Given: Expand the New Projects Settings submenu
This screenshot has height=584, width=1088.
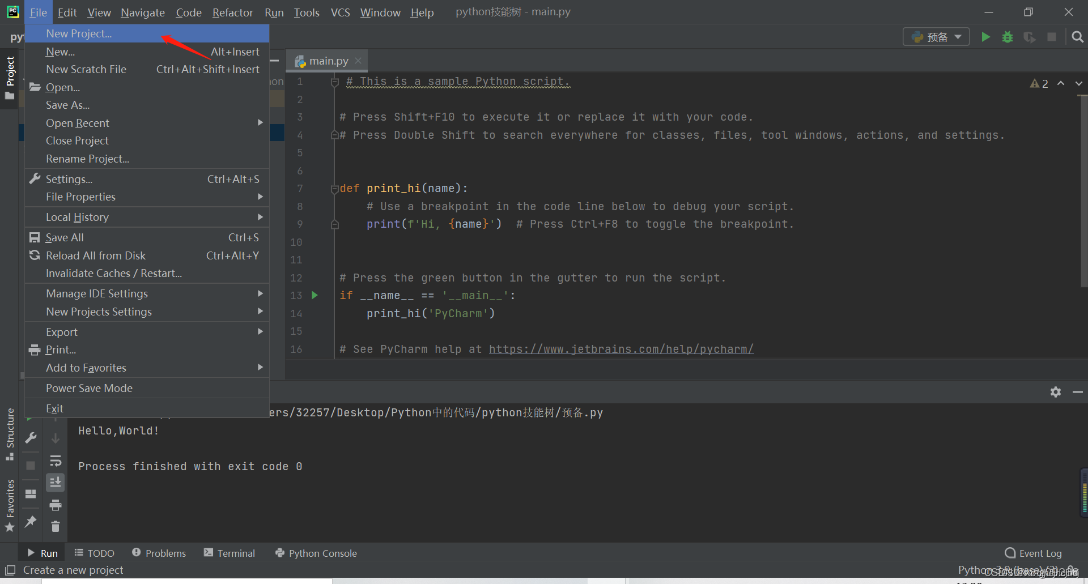Looking at the screenshot, I should click(x=147, y=312).
